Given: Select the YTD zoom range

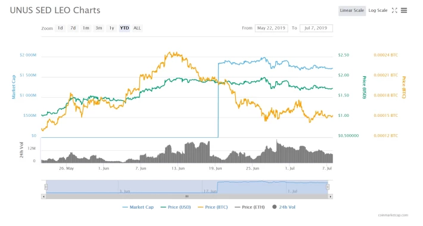Looking at the screenshot, I should 125,28.
